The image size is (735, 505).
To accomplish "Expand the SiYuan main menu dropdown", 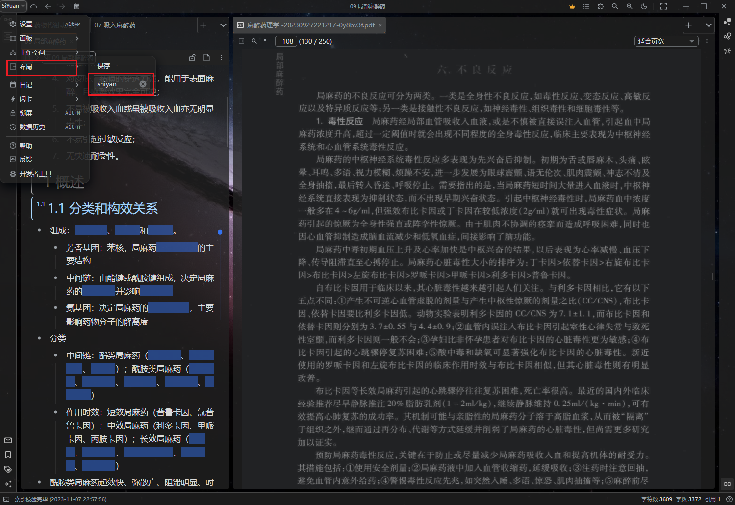I will point(13,6).
